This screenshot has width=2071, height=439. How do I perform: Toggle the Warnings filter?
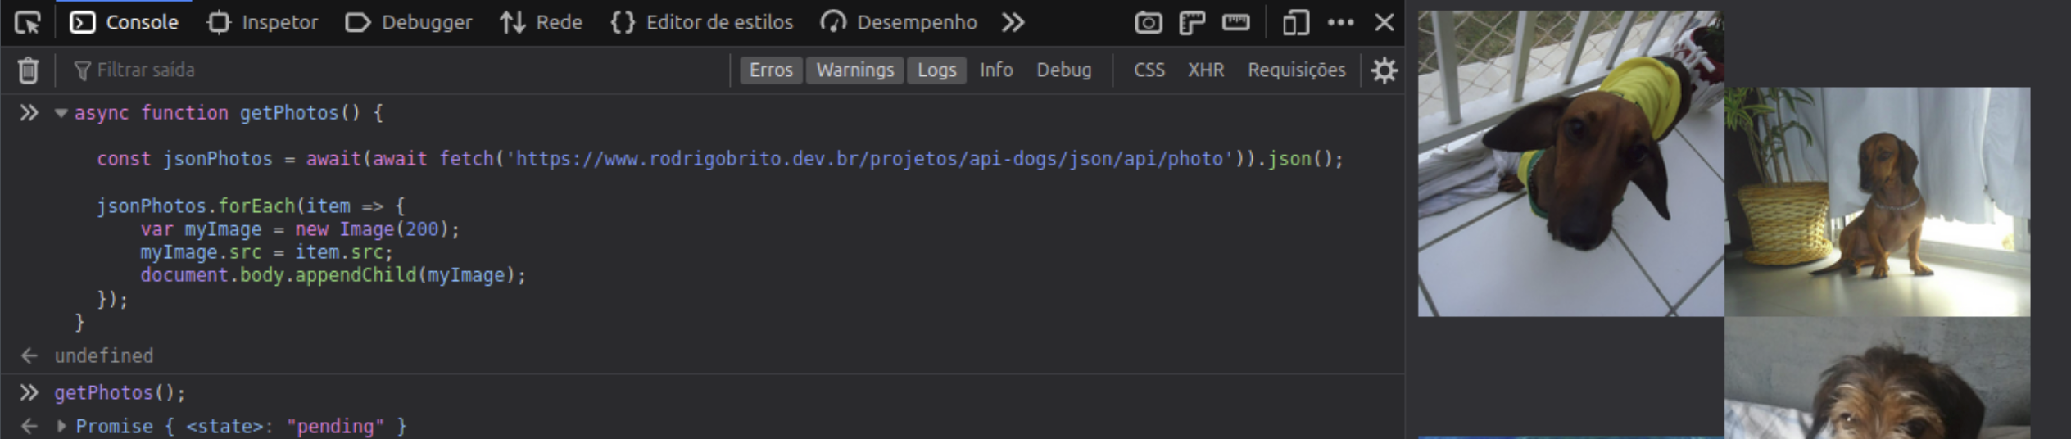(x=854, y=70)
